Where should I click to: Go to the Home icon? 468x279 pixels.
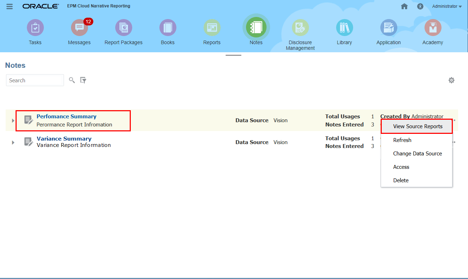coord(404,6)
